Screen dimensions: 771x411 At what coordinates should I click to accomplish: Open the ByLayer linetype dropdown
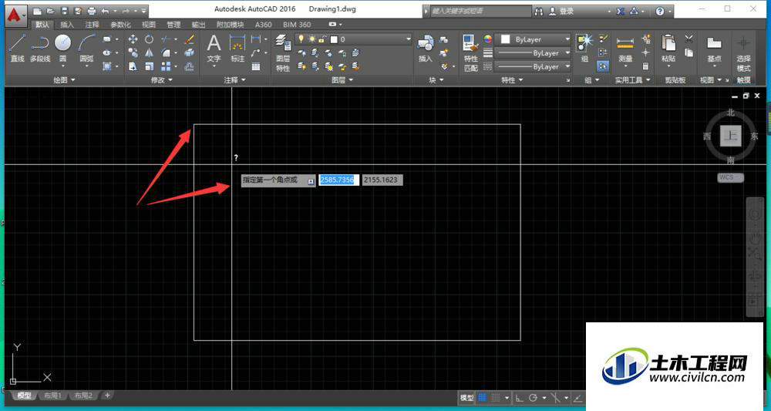[567, 66]
